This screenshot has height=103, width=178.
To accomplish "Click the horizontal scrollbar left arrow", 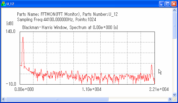I will pos(3,99).
